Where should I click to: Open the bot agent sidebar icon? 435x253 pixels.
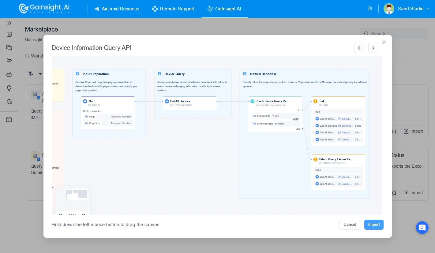pyautogui.click(x=9, y=75)
